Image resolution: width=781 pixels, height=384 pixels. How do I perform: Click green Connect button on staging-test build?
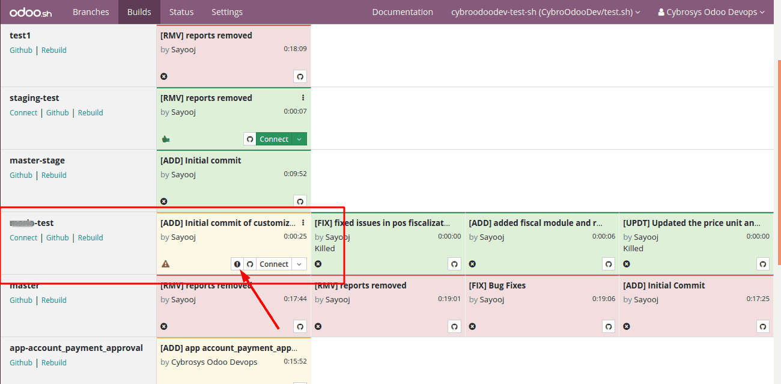coord(274,139)
